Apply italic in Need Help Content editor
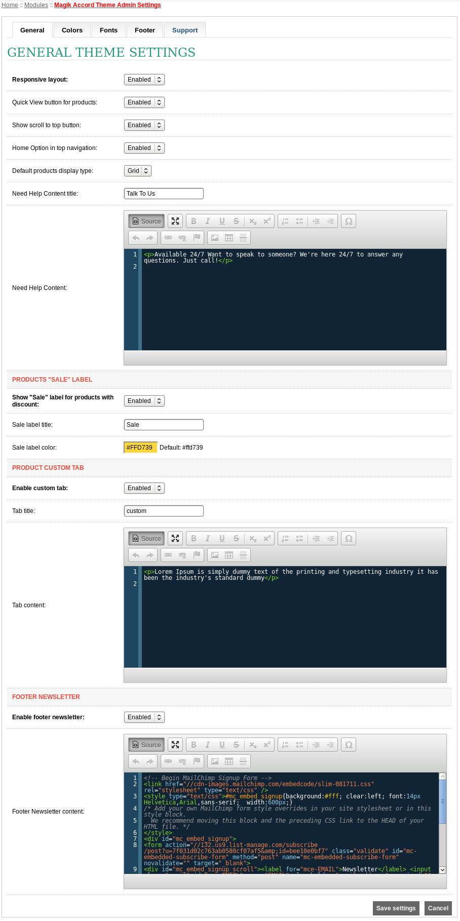460x921 pixels. (x=208, y=221)
